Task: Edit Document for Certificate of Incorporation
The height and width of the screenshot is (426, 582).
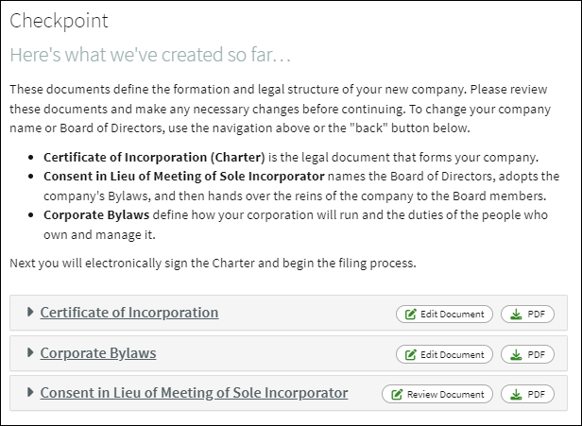Action: (x=444, y=315)
